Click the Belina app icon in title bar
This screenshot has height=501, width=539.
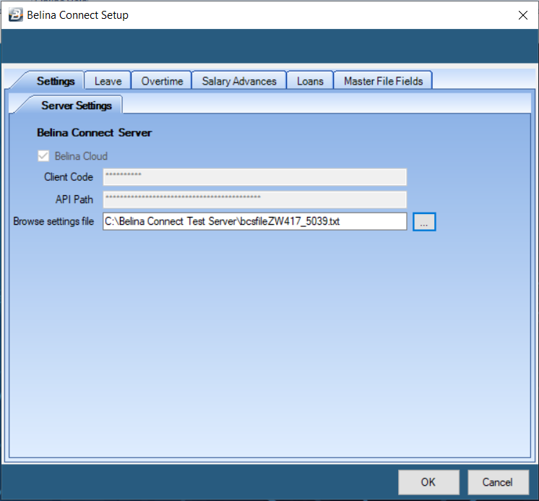coord(15,14)
